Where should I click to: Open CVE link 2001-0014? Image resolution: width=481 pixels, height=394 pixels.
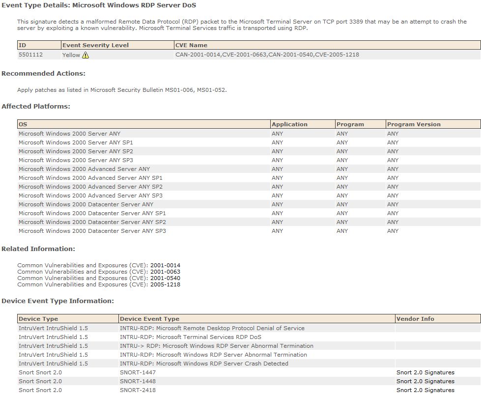point(165,265)
